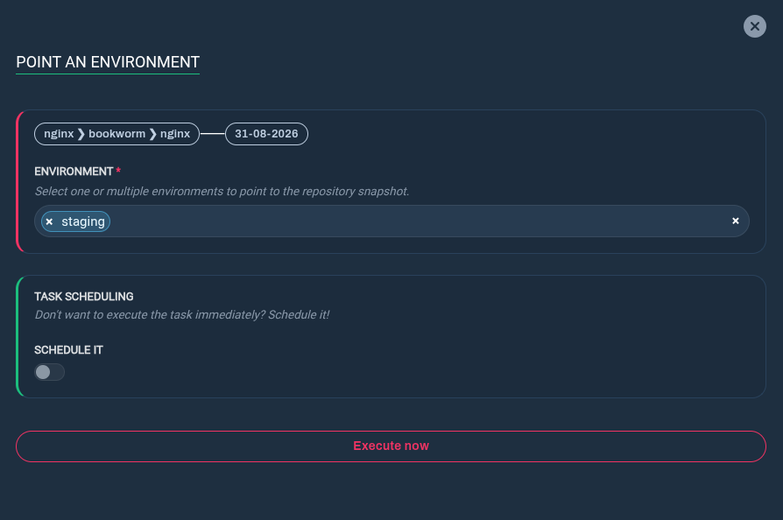This screenshot has width=783, height=520.
Task: Click the TASK SCHEDULING section heading
Action: tap(84, 297)
